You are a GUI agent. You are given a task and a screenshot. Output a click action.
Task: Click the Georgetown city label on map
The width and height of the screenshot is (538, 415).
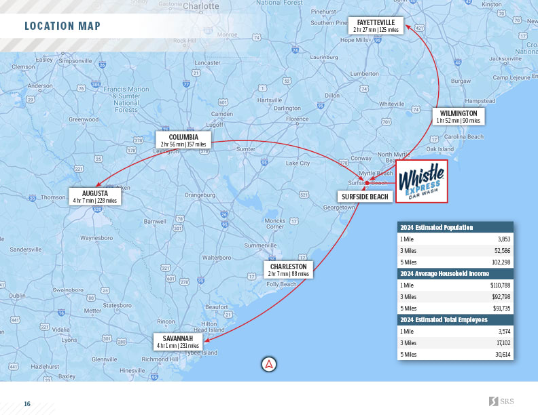(339, 207)
